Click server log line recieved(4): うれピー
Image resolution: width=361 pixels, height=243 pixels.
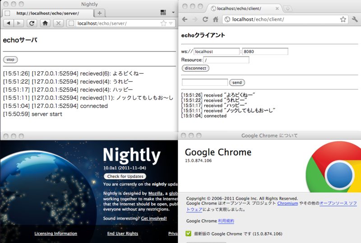[68, 82]
